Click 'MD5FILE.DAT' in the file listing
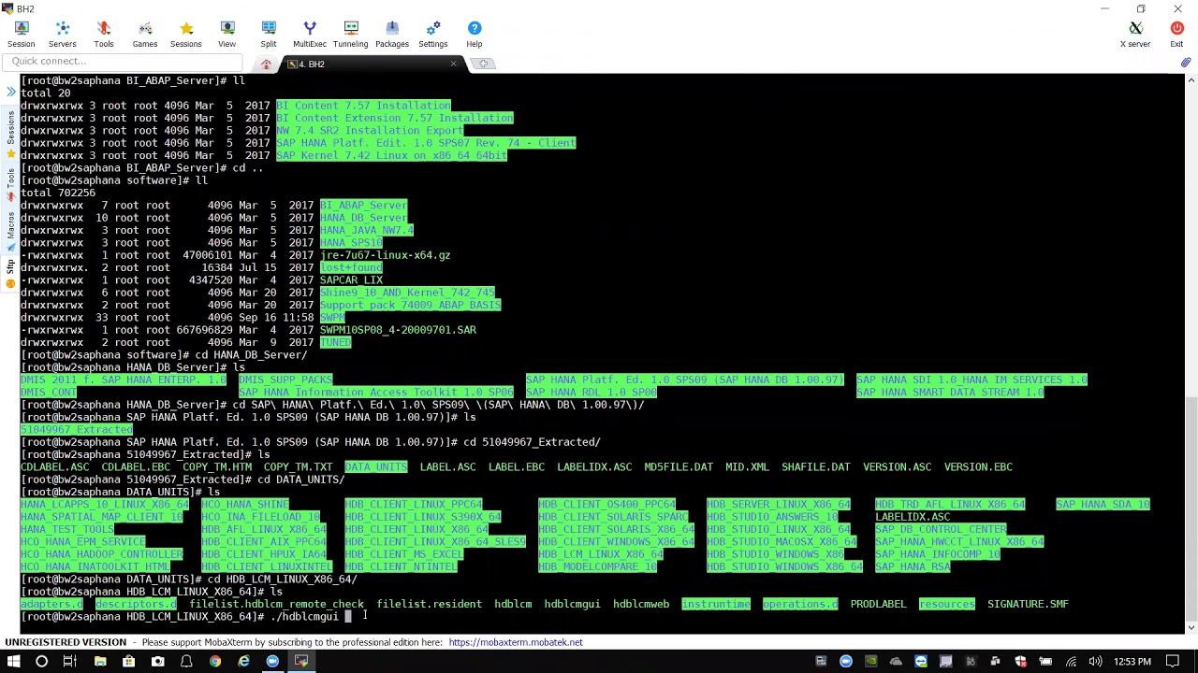Viewport: 1198px width, 673px height. pos(679,467)
